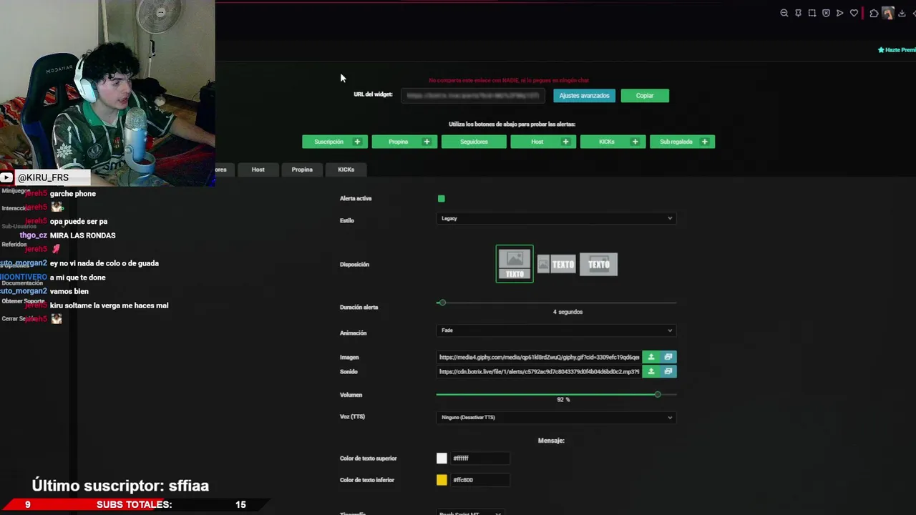This screenshot has height=515, width=916.
Task: Click chat message 'a mi que te done'
Action: click(x=78, y=278)
